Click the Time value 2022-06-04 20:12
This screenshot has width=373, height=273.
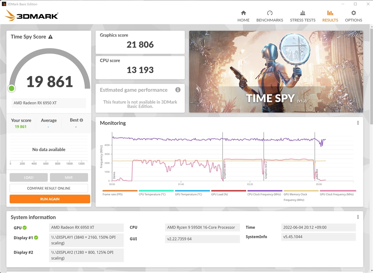tap(318, 228)
